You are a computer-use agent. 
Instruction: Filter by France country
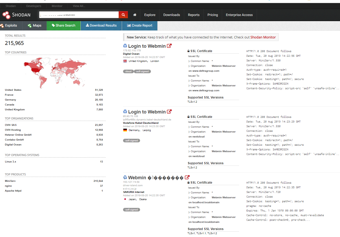click(9, 95)
